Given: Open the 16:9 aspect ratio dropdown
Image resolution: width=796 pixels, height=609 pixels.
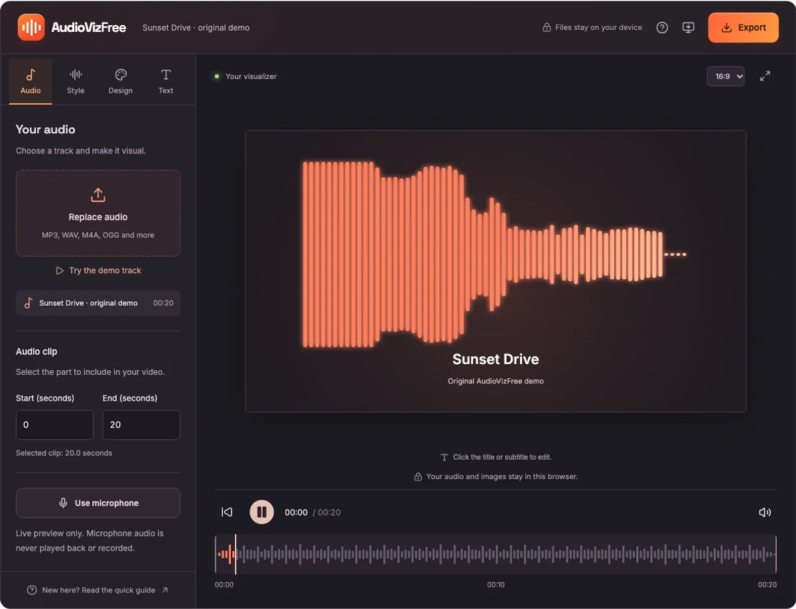Looking at the screenshot, I should [726, 76].
